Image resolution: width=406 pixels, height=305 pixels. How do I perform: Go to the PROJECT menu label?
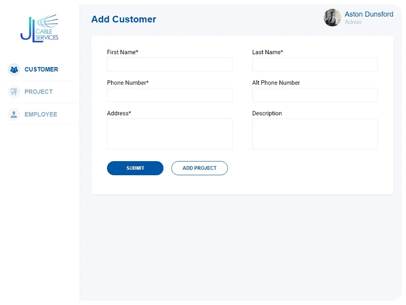click(x=39, y=92)
